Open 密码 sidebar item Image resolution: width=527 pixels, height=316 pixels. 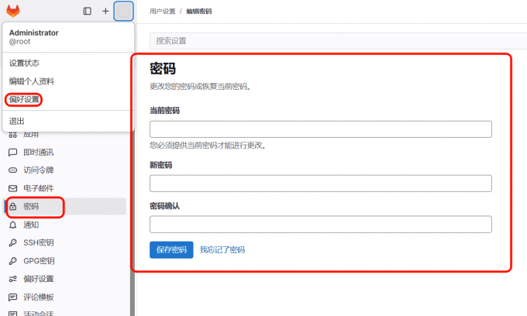click(64, 207)
